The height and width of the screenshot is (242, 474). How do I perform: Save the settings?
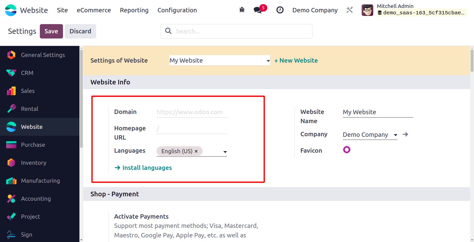pos(51,31)
